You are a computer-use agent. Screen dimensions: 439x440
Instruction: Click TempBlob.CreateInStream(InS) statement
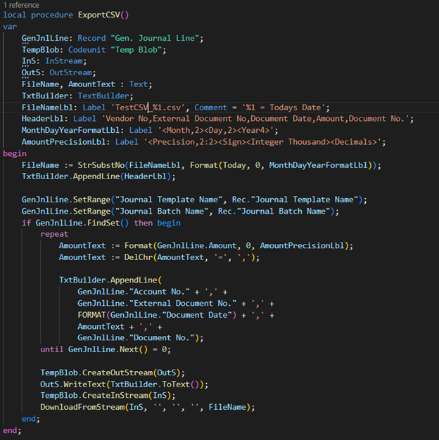coord(108,396)
